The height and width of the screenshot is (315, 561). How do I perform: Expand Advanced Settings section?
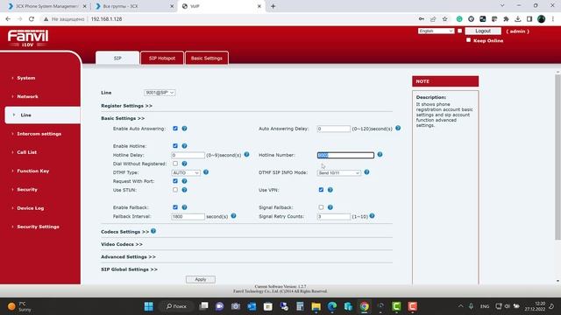tap(128, 256)
